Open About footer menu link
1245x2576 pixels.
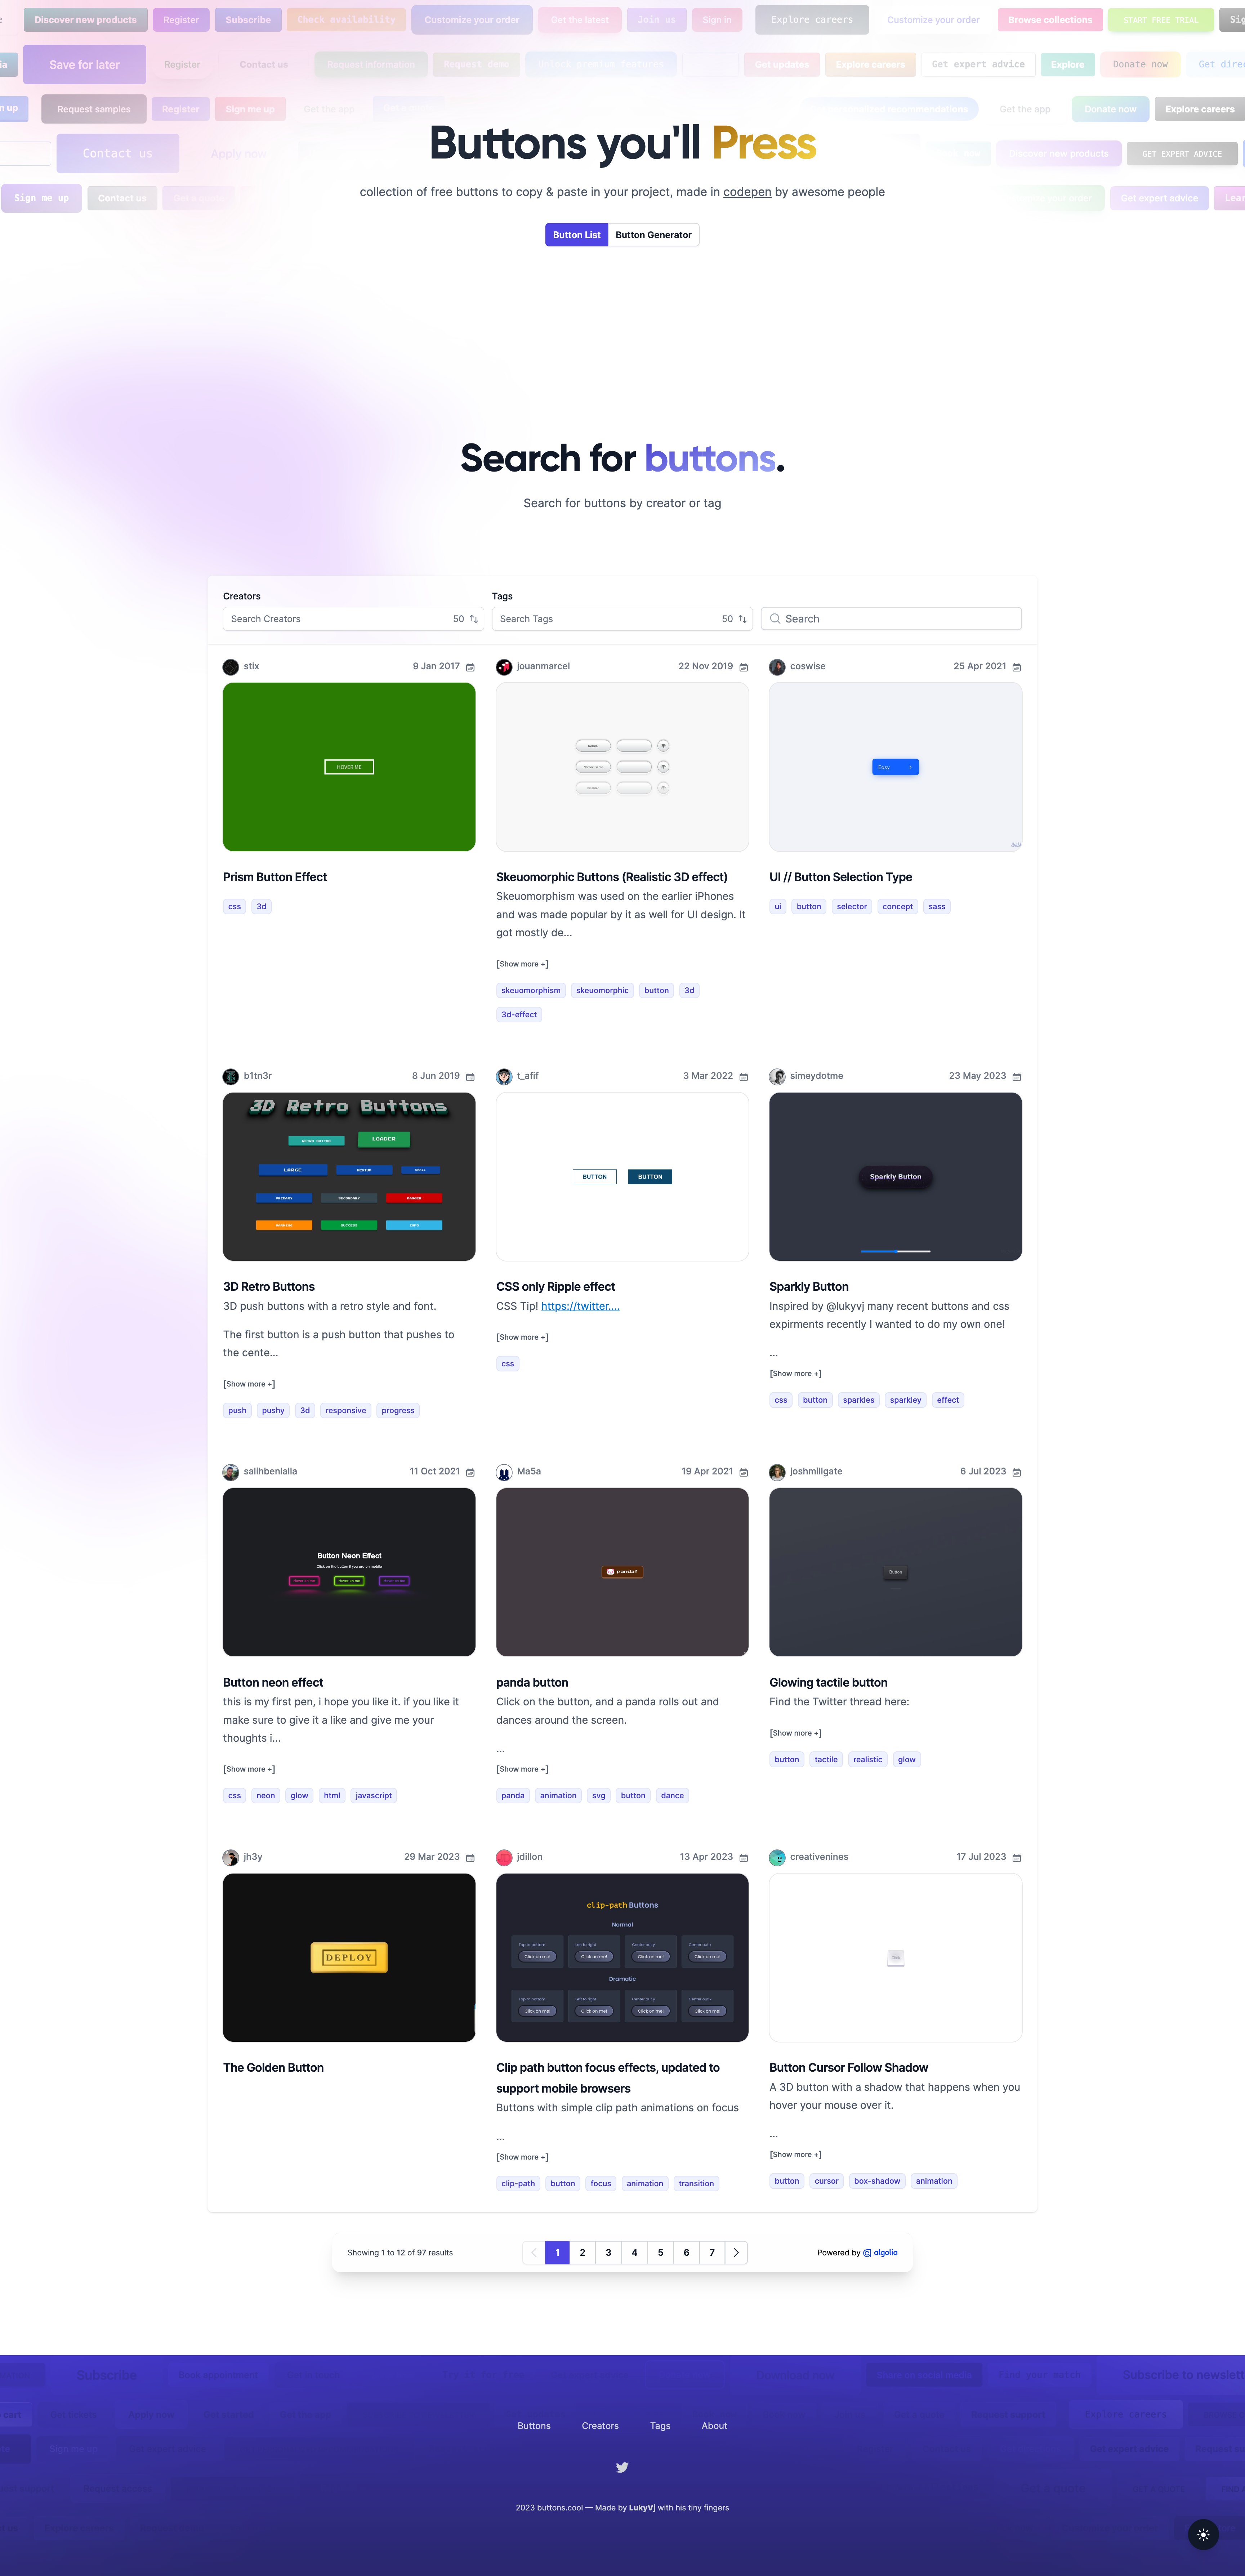[x=714, y=2426]
